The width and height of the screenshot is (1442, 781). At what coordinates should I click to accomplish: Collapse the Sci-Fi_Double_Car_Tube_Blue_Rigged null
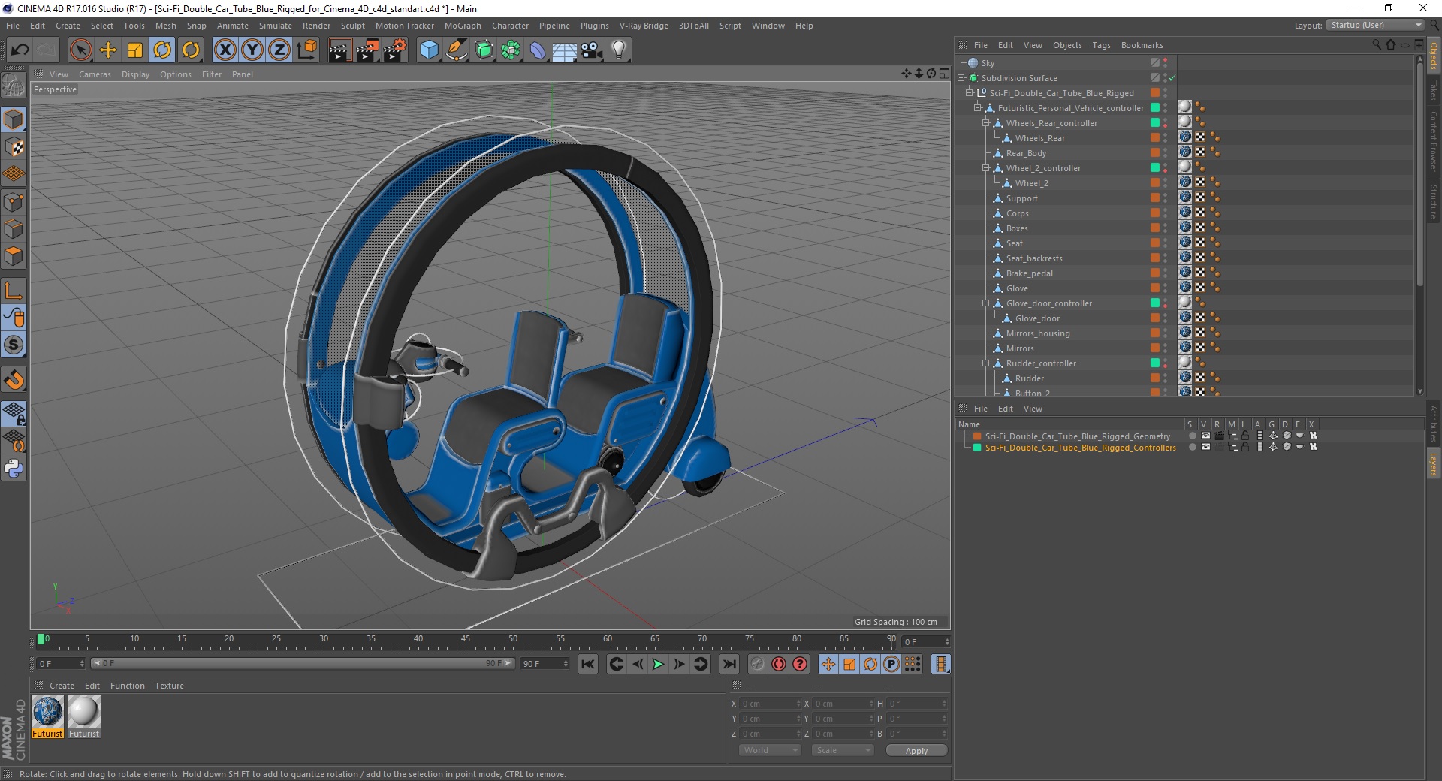tap(970, 93)
